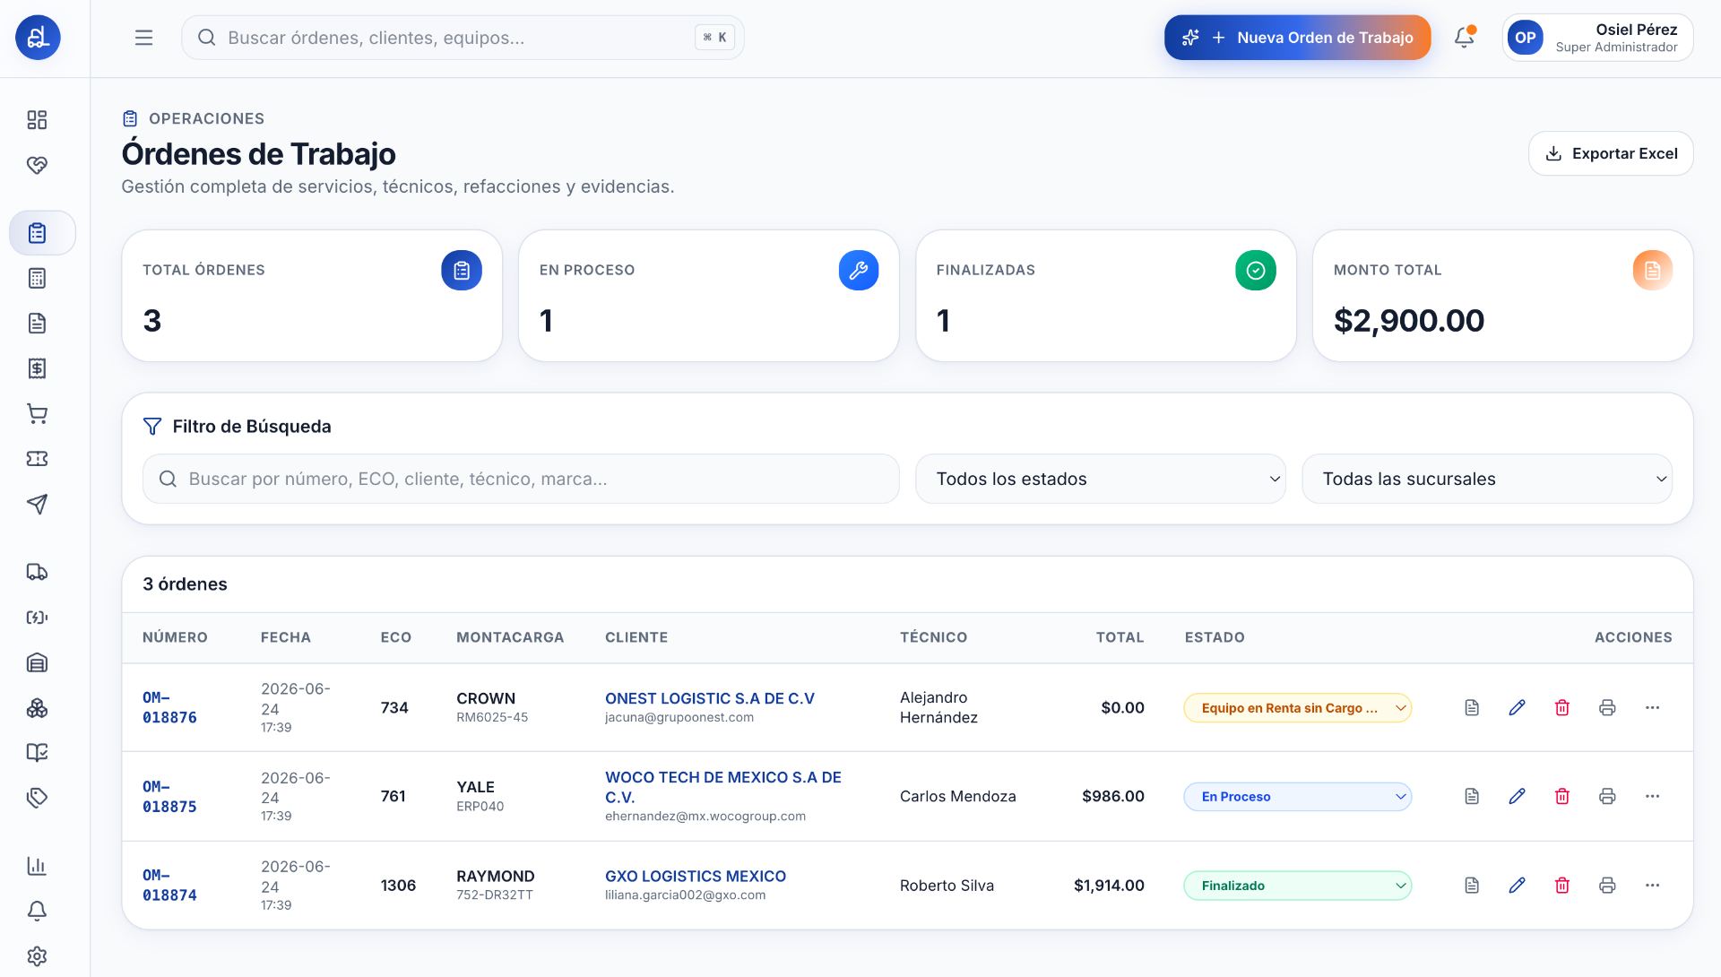Click the En Proceso summary card
The width and height of the screenshot is (1721, 977).
[x=708, y=296]
